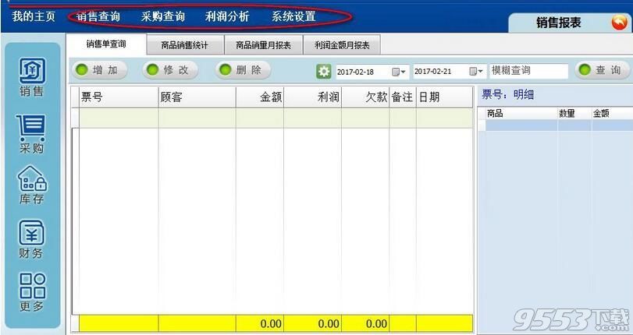Click the 销售报表 title label
633x335 pixels.
tap(558, 23)
